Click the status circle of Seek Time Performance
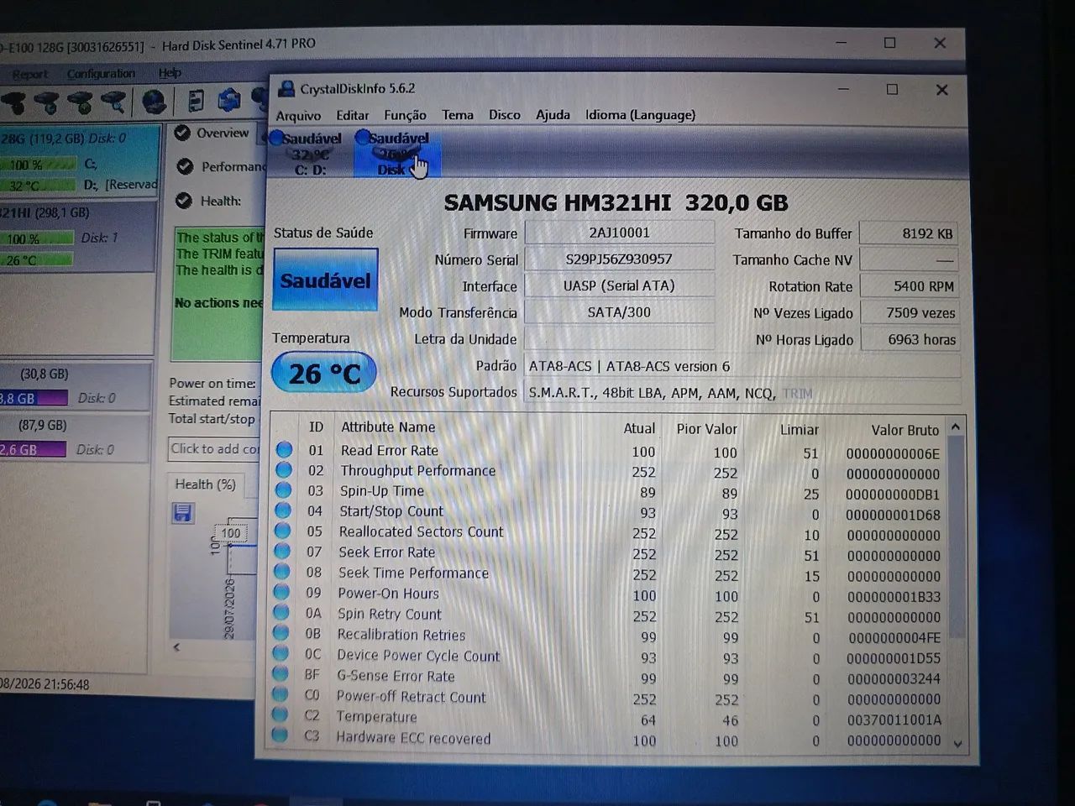 click(x=282, y=572)
